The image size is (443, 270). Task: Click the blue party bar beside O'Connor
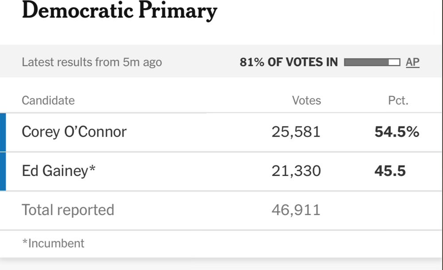[3, 132]
